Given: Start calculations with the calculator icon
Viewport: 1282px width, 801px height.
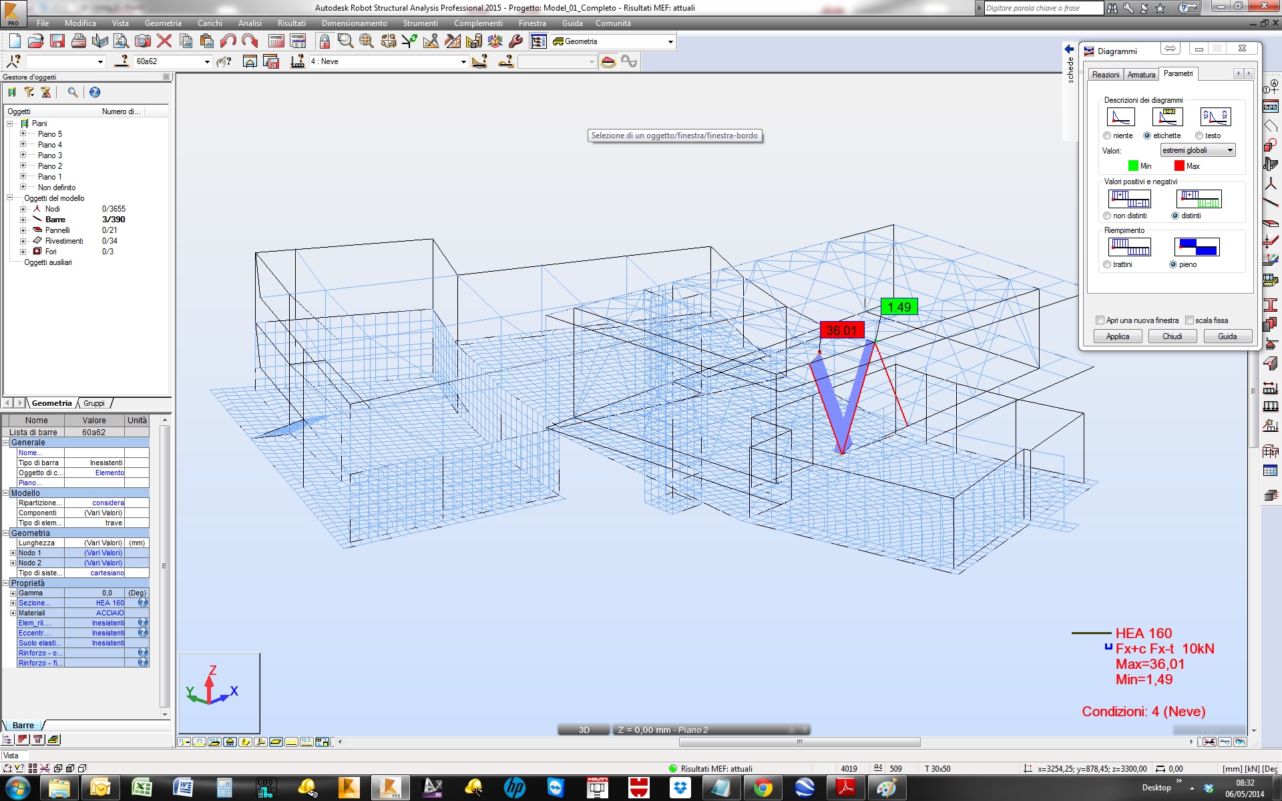Looking at the screenshot, I should point(276,41).
